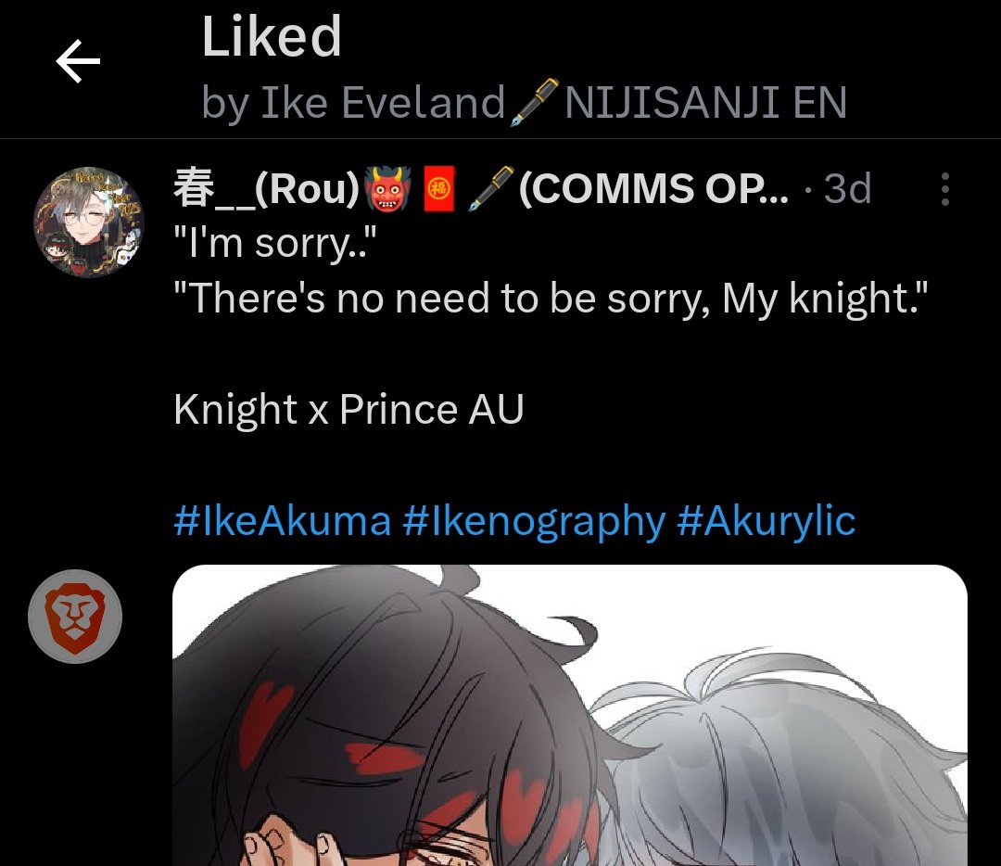Open the 春__(Rou) display name
This screenshot has height=866, width=1001.
pyautogui.click(x=267, y=189)
